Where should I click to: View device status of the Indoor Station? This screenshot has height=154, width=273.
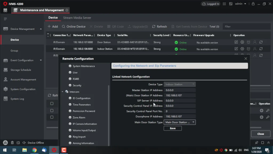(248, 49)
